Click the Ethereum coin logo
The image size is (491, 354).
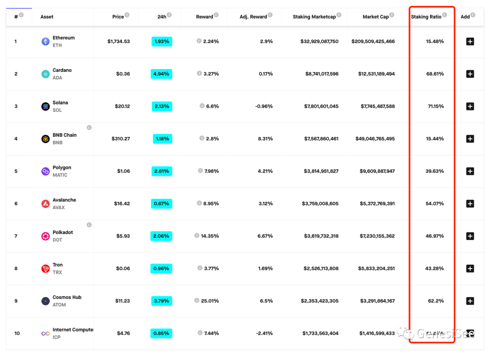click(45, 41)
